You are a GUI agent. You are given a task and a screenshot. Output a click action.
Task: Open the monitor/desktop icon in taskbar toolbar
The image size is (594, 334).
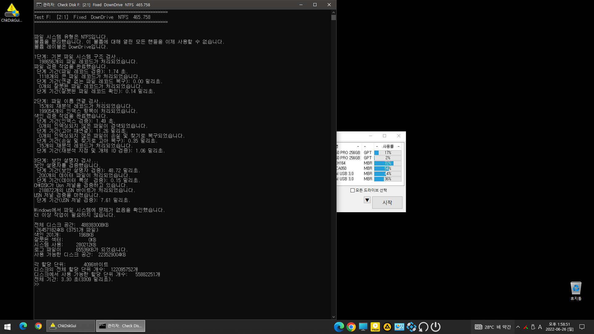363,327
